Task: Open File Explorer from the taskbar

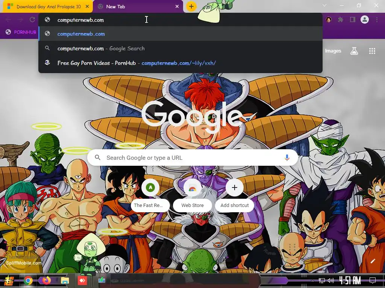Action: pyautogui.click(x=65, y=280)
